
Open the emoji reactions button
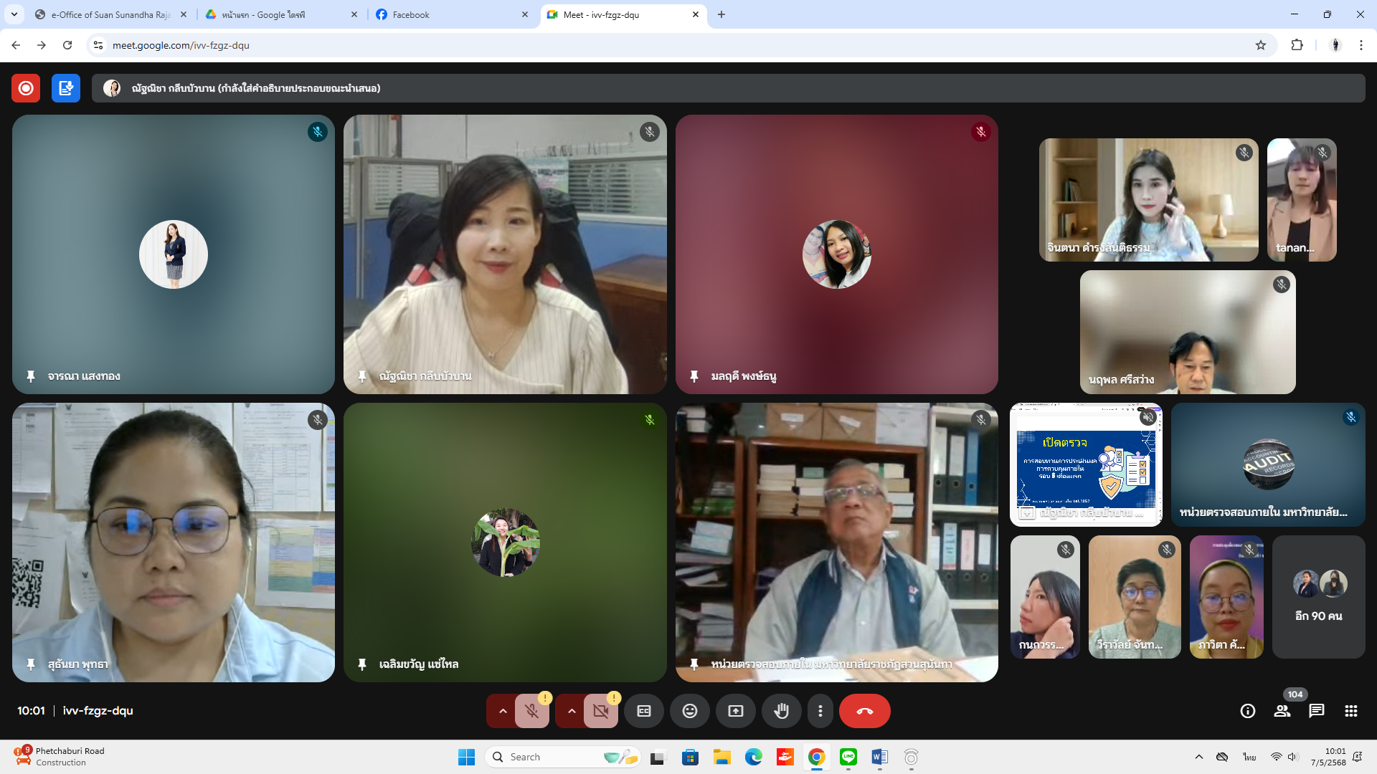tap(689, 711)
